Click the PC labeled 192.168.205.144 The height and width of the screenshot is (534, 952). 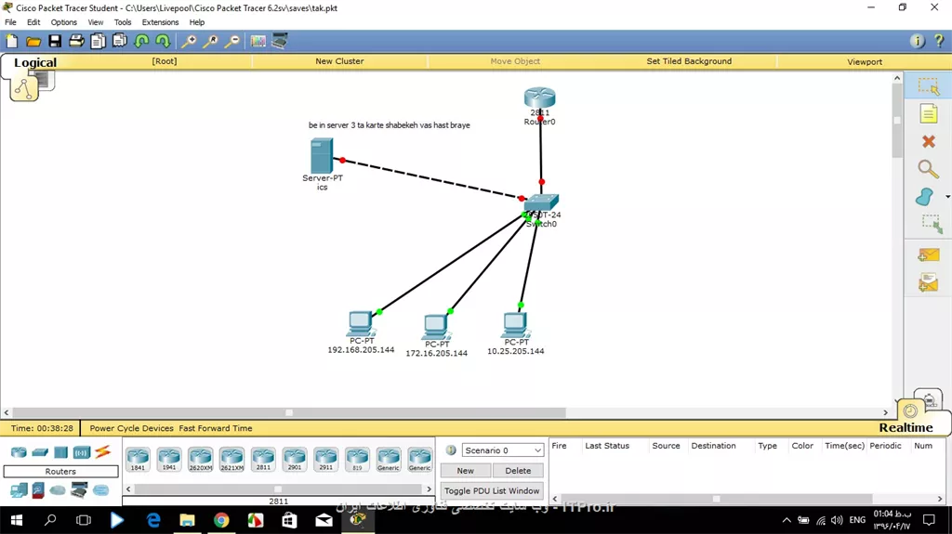point(361,324)
